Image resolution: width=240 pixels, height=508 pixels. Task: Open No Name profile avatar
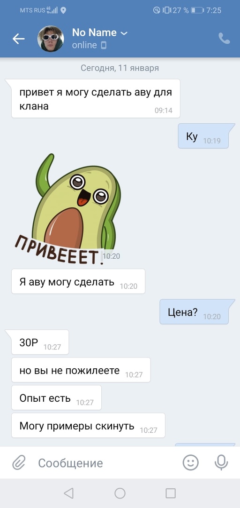pyautogui.click(x=51, y=39)
